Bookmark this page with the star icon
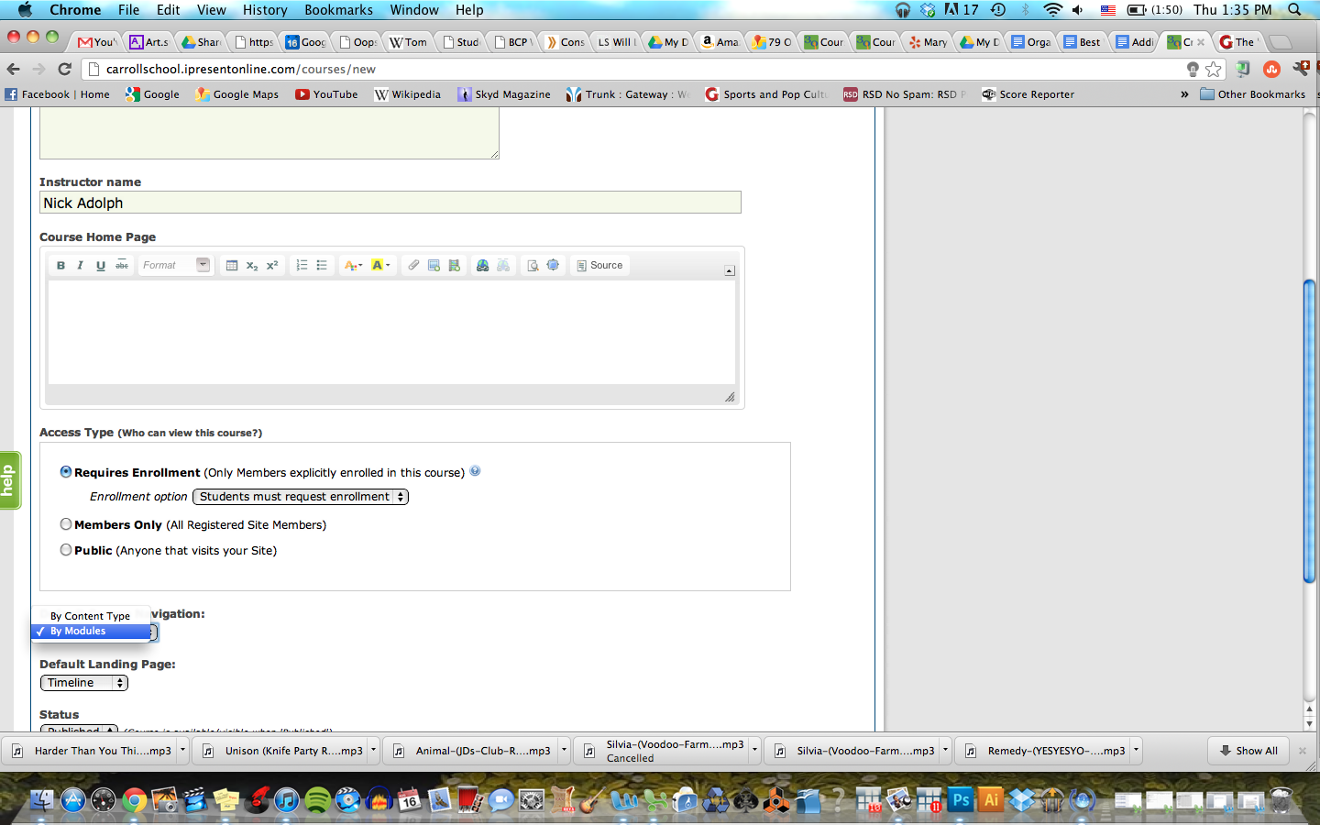Image resolution: width=1320 pixels, height=825 pixels. coord(1214,69)
